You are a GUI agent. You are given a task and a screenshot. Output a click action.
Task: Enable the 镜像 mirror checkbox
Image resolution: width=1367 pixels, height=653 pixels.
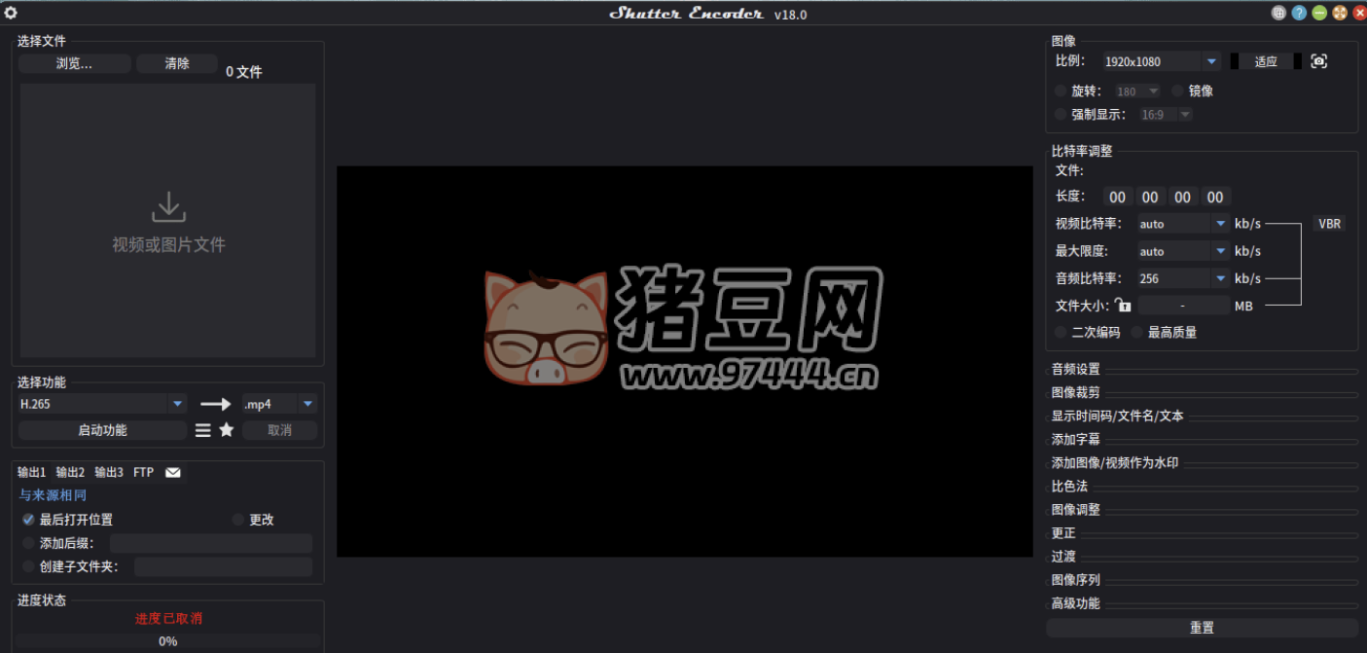point(1177,91)
